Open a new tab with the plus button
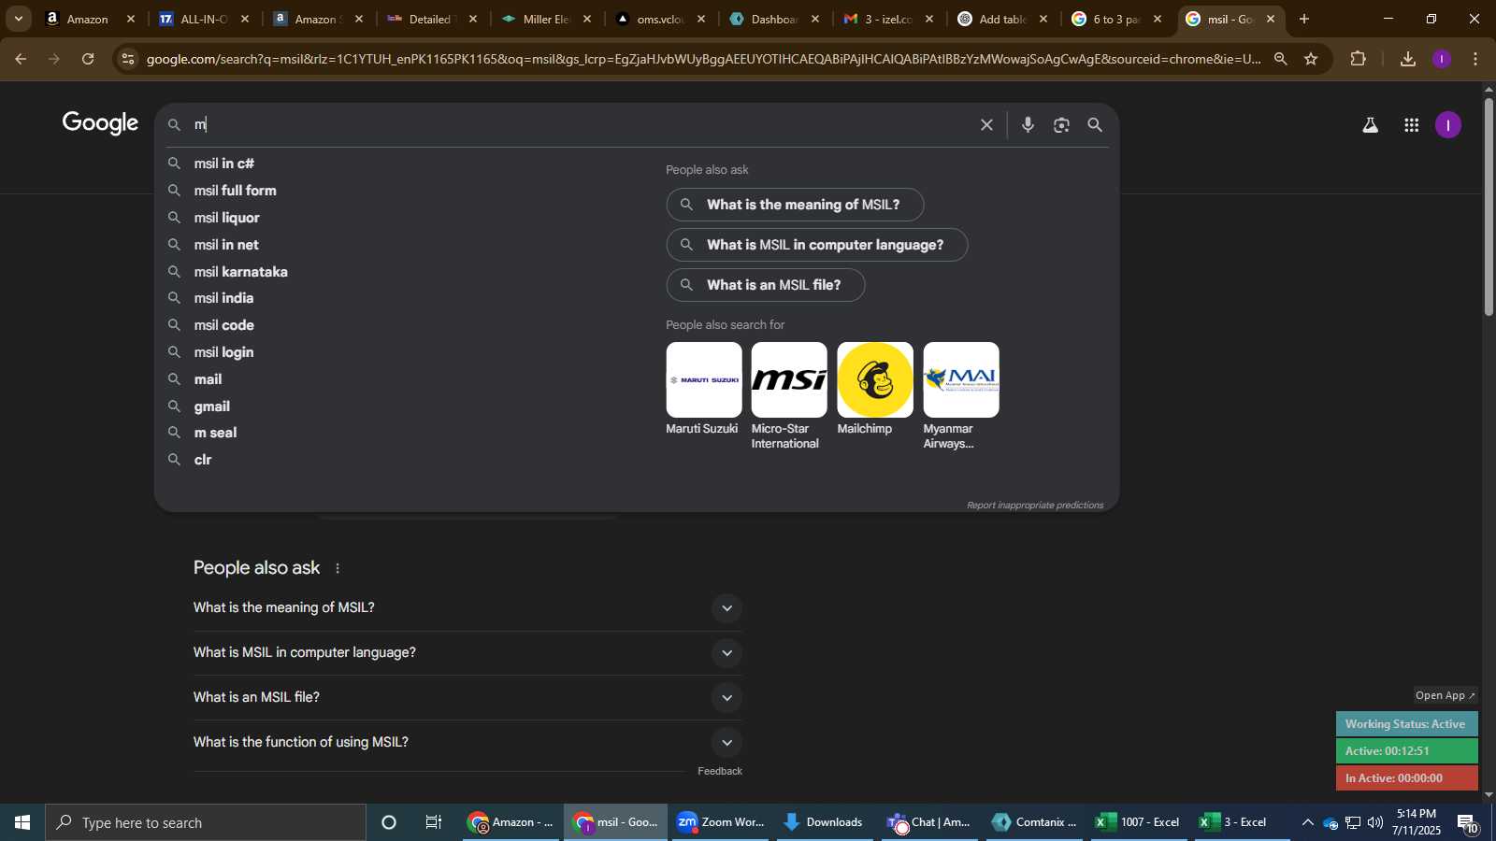1496x841 pixels. tap(1304, 19)
